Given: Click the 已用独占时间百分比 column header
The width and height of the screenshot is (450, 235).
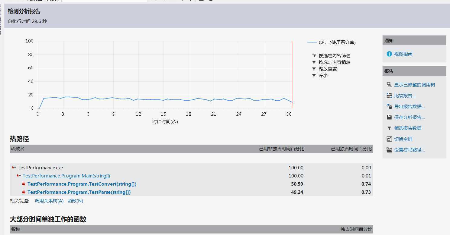Looking at the screenshot, I should click(351, 149).
